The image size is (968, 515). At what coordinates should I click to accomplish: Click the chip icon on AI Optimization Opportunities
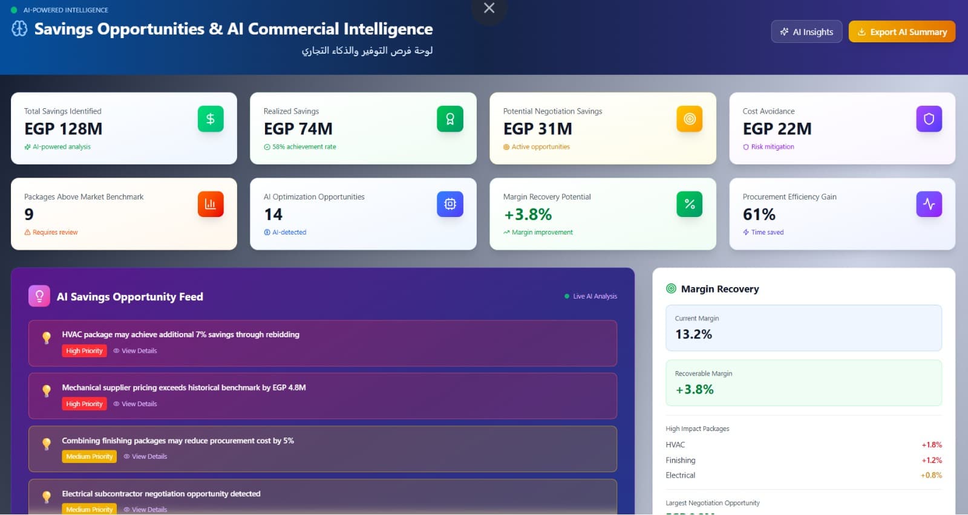tap(450, 204)
